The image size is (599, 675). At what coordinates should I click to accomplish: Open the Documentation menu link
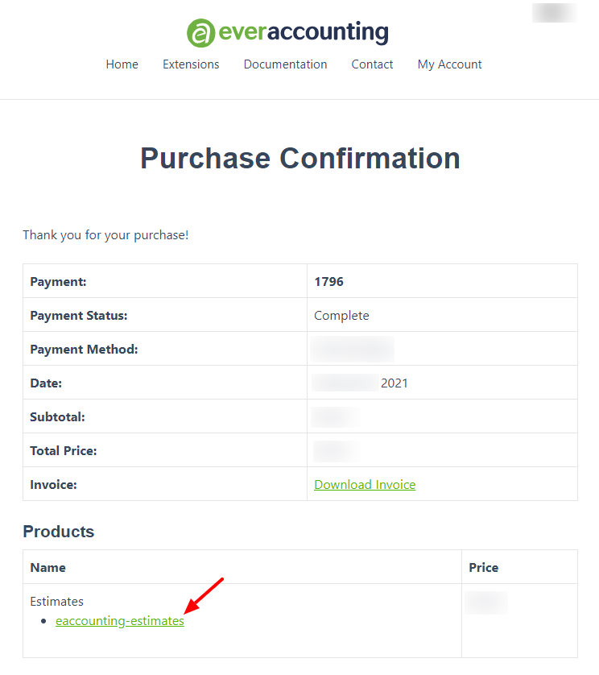tap(285, 64)
